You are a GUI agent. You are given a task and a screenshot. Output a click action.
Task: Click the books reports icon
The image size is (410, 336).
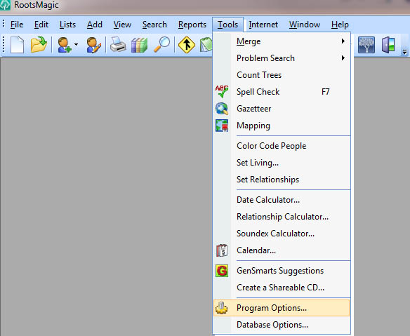(139, 45)
